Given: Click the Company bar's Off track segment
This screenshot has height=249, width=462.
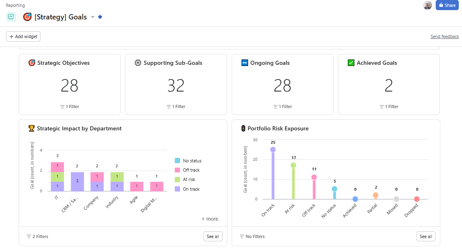Looking at the screenshot, I should (x=97, y=177).
